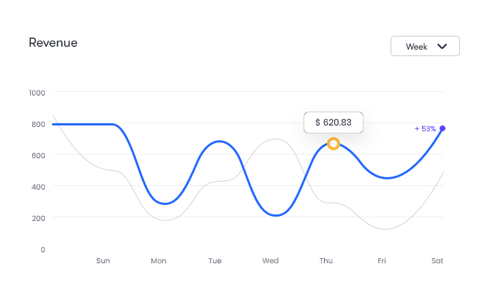
Task: Click the 600 value axis label
Action: point(37,155)
